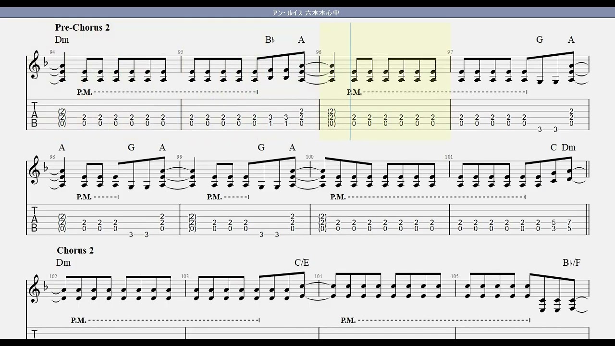615x346 pixels.
Task: Click the P.M. marking under measure 98
Action: click(84, 197)
